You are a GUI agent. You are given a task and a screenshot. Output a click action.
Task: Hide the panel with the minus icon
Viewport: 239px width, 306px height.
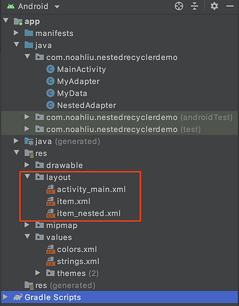click(230, 6)
